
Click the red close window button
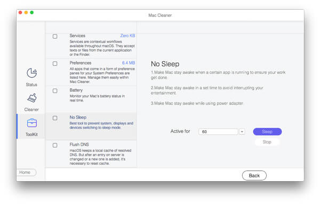[x=20, y=13]
